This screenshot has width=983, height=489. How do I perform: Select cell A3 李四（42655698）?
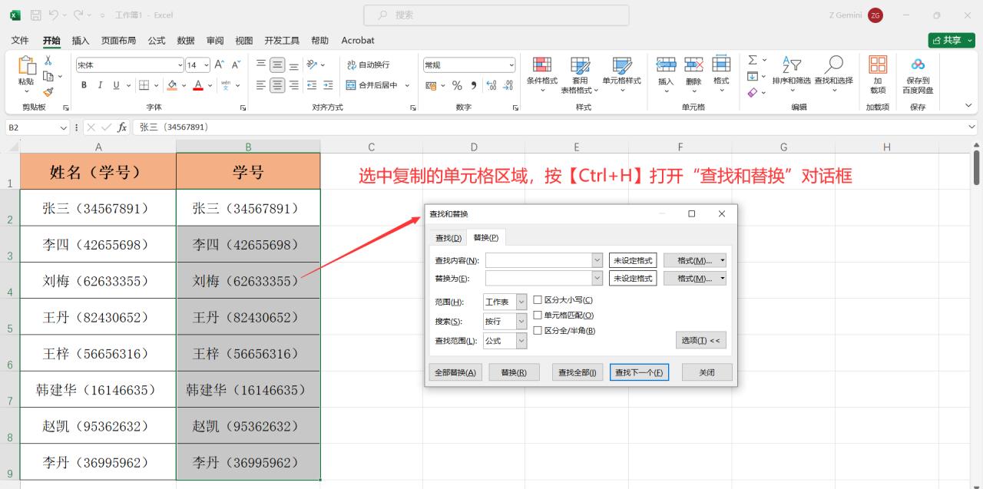[97, 245]
